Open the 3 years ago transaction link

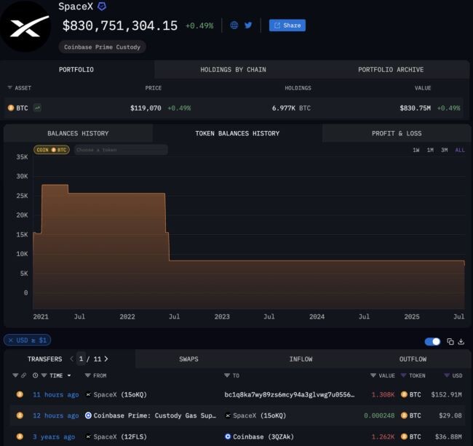click(x=54, y=437)
